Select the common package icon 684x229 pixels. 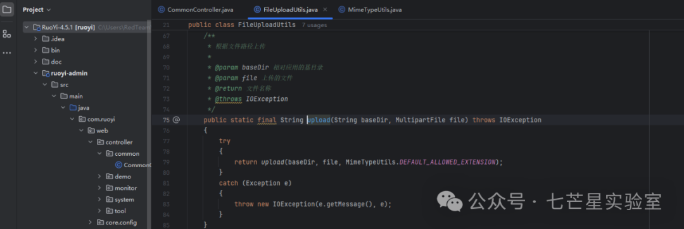tap(110, 153)
